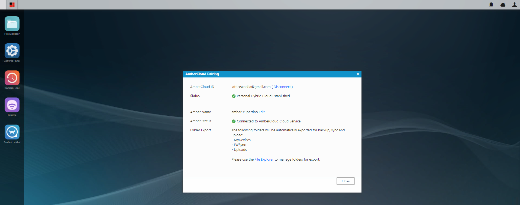The height and width of the screenshot is (205, 520).
Task: Click the AmberCloud ID label
Action: [202, 87]
